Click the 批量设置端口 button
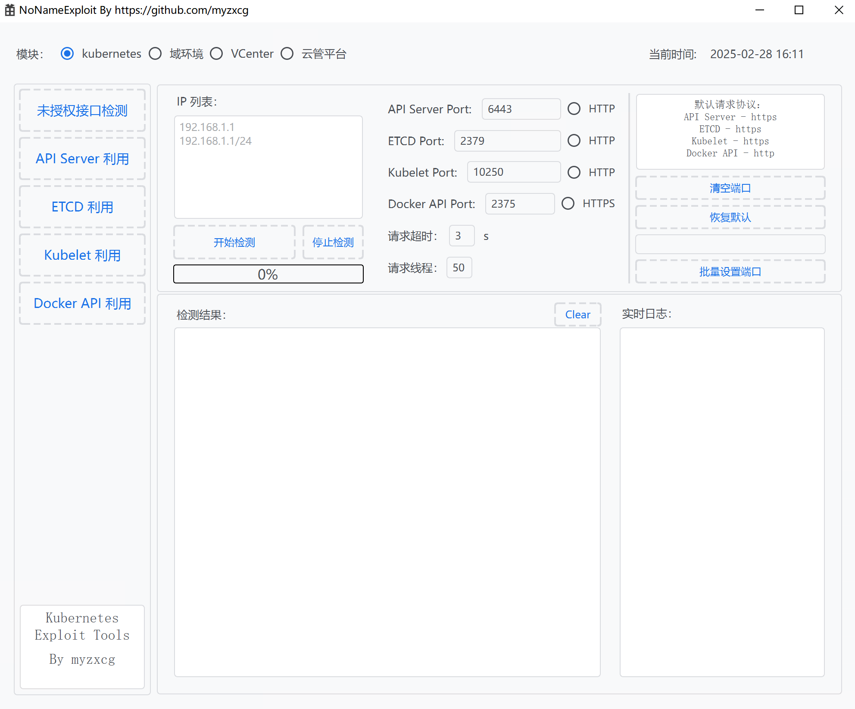Image resolution: width=855 pixels, height=709 pixels. [730, 272]
